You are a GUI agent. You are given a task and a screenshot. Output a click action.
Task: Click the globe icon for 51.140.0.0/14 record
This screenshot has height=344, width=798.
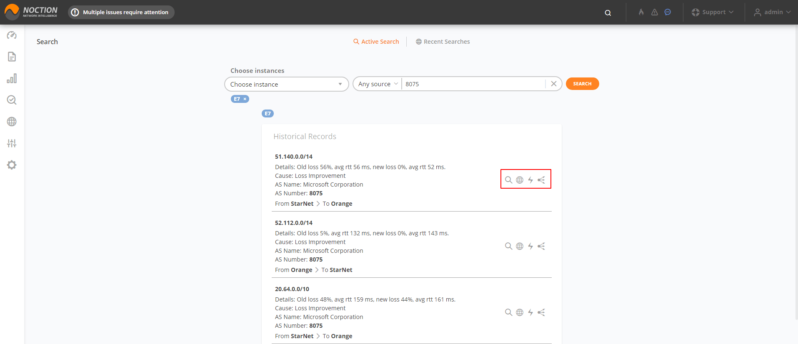point(520,180)
